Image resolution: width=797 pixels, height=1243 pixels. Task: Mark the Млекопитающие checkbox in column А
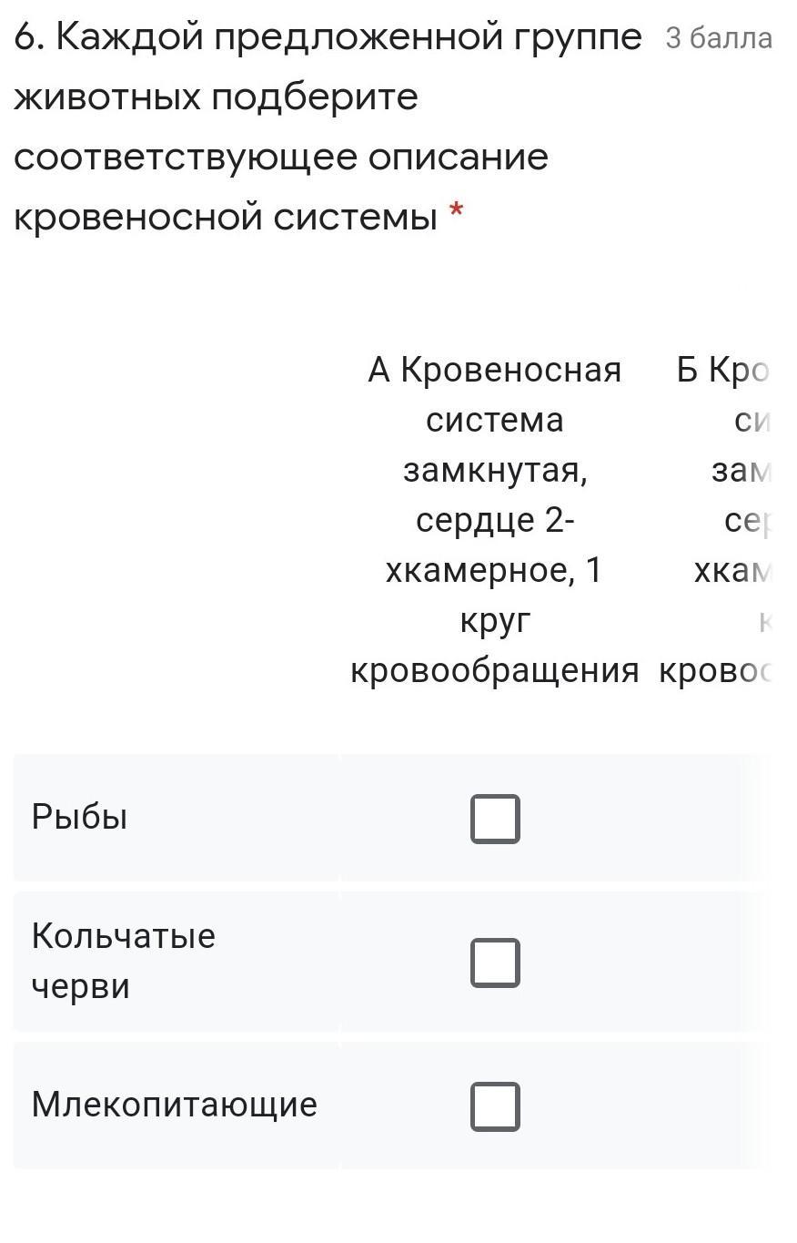495,1106
